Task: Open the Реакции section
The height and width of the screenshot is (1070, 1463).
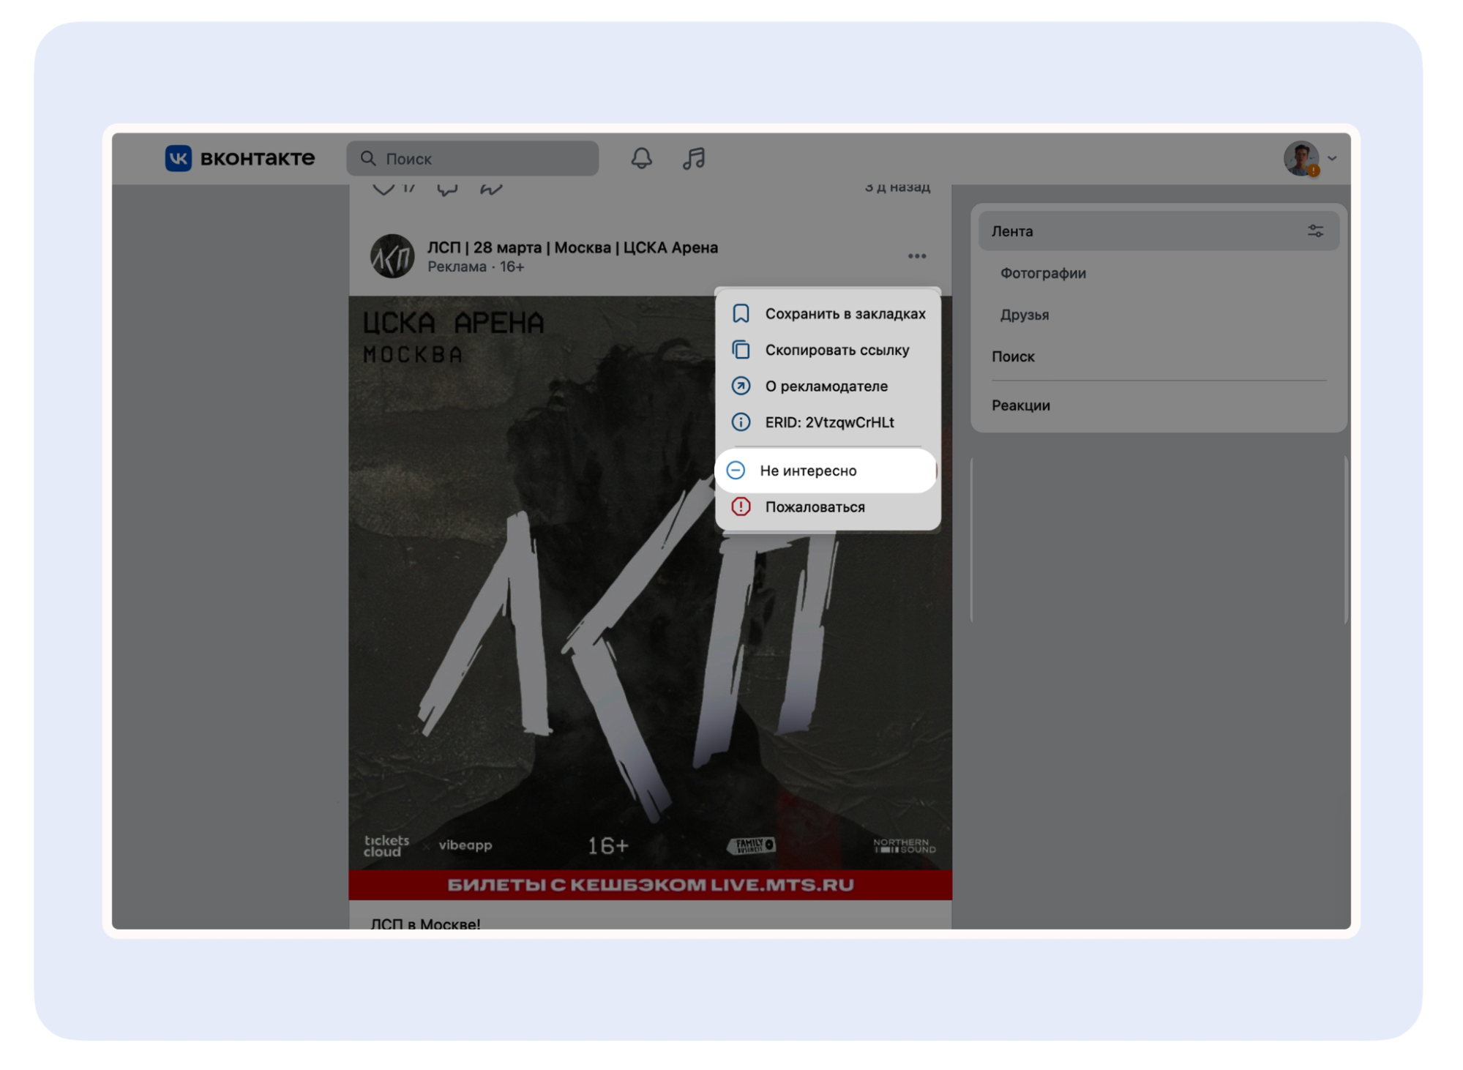Action: click(x=1020, y=405)
